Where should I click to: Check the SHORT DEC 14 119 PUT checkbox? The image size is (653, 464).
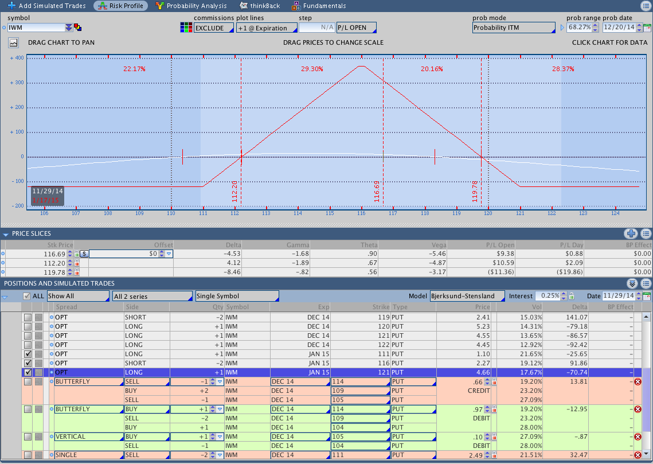coord(28,317)
